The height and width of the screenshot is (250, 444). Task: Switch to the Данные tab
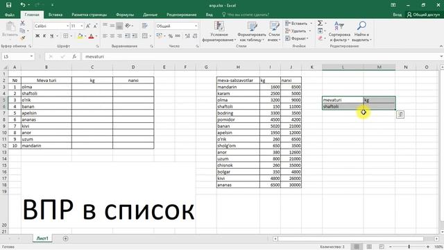point(150,15)
